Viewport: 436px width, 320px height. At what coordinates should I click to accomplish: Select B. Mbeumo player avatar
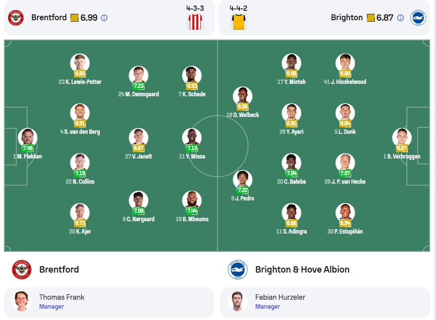(192, 200)
